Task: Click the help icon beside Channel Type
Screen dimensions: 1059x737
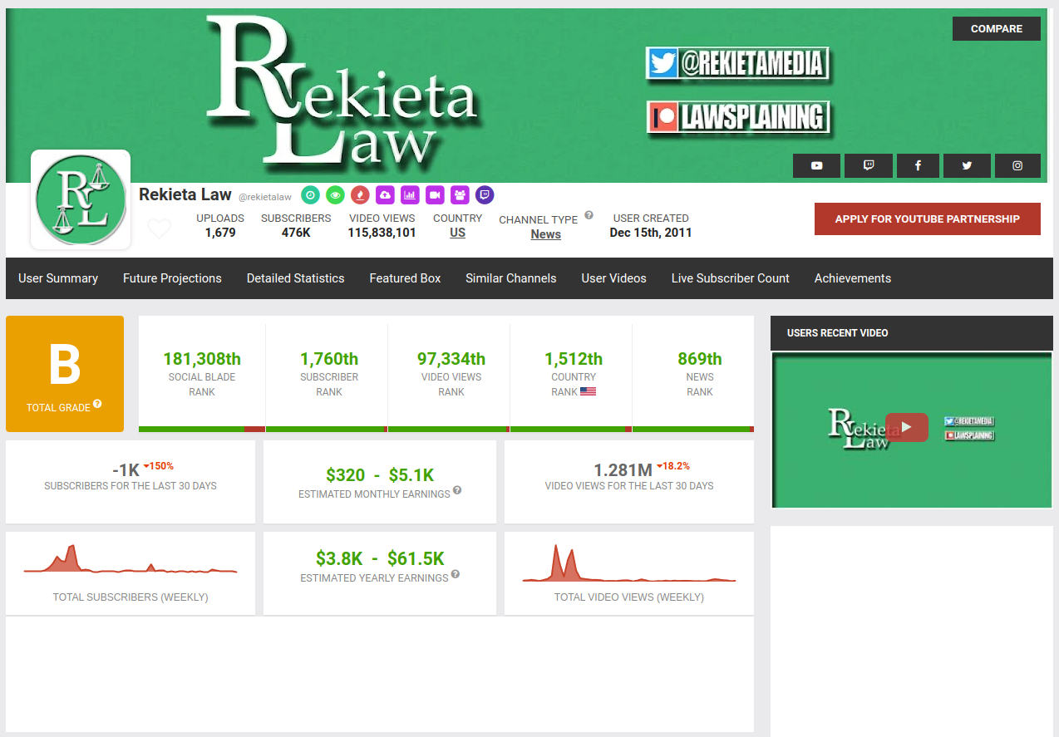Action: (x=589, y=215)
